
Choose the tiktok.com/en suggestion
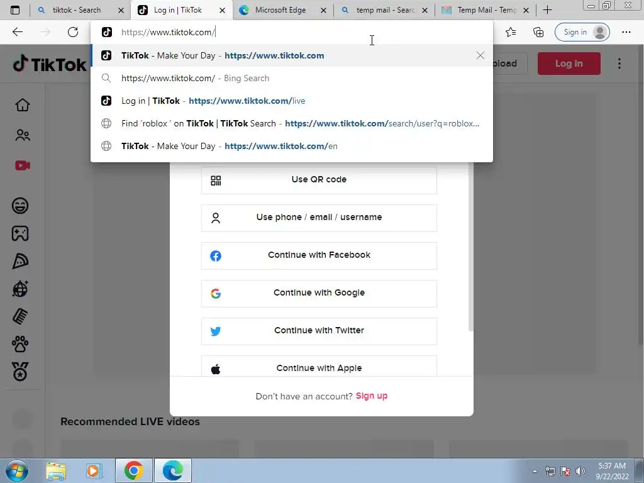tap(292, 146)
